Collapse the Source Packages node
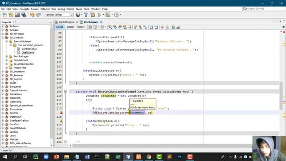 (x=7, y=42)
